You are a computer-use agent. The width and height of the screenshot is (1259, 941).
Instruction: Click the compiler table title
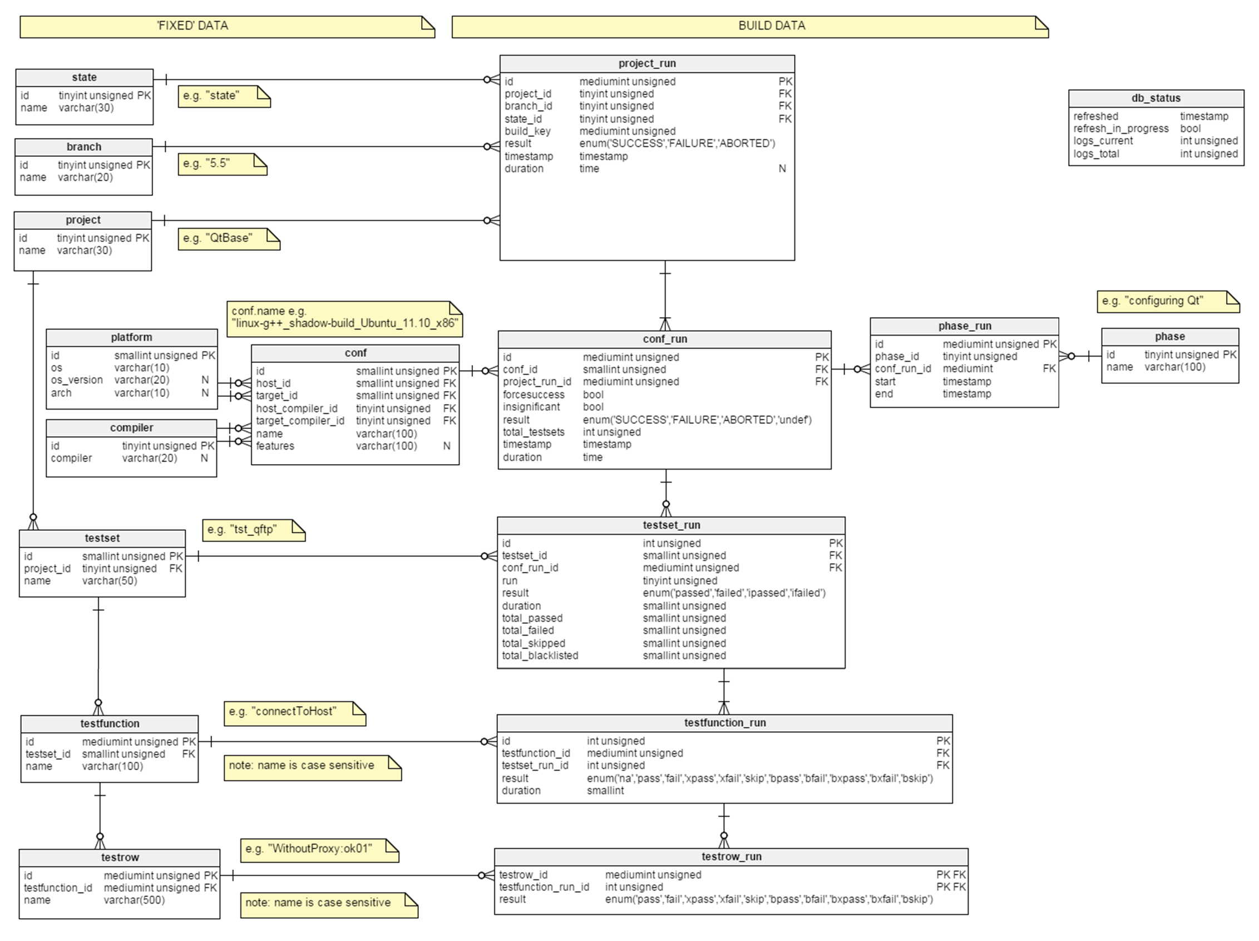click(x=131, y=427)
